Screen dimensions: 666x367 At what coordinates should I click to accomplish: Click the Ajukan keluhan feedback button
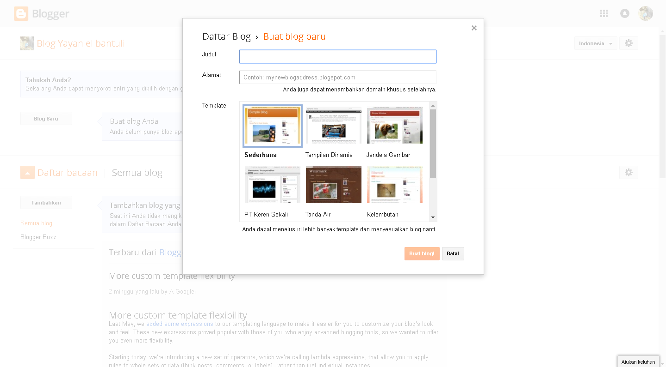pyautogui.click(x=638, y=362)
